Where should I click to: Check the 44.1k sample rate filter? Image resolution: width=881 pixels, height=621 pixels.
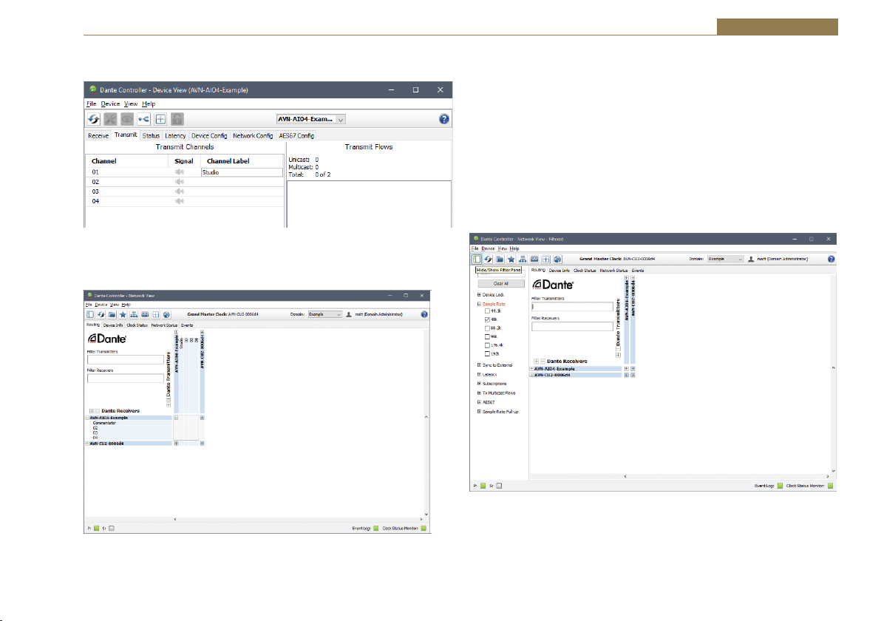[487, 310]
